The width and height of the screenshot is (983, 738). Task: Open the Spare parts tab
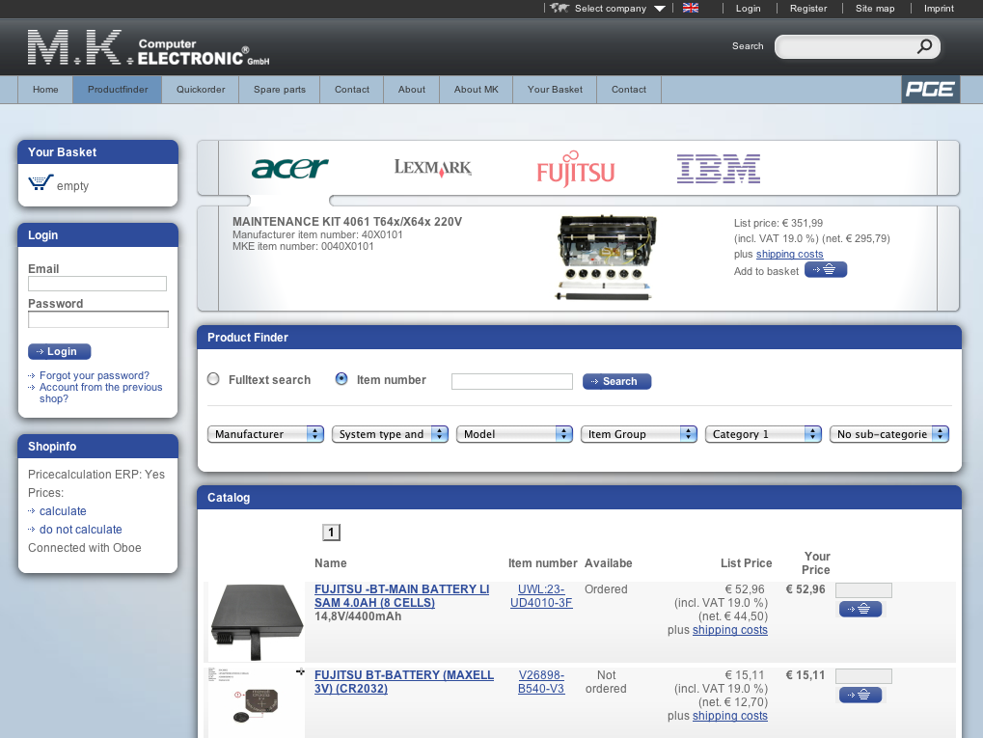[279, 89]
